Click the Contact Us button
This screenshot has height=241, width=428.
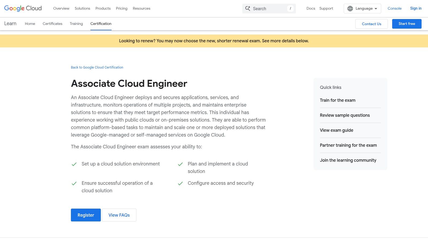tap(371, 24)
